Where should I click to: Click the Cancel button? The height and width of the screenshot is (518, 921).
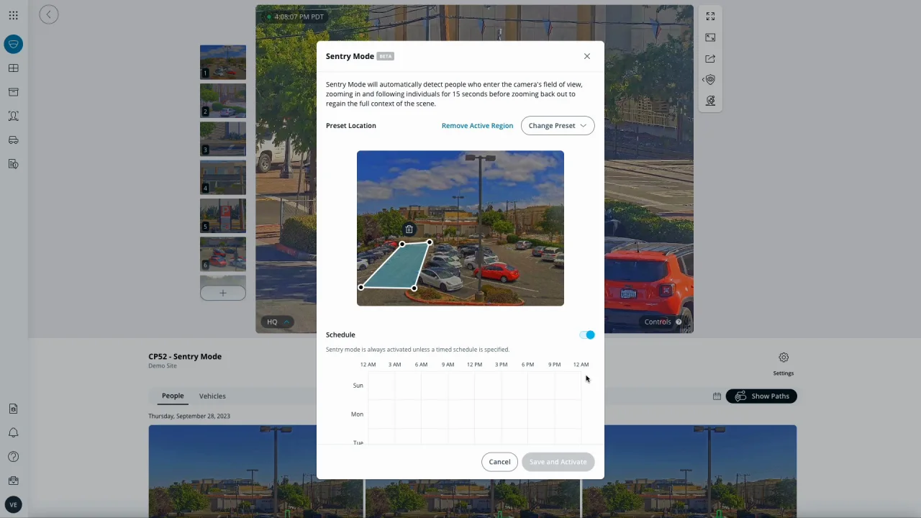[499, 462]
